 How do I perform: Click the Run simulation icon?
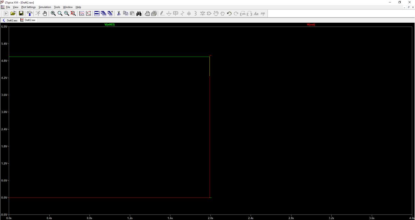coord(38,13)
